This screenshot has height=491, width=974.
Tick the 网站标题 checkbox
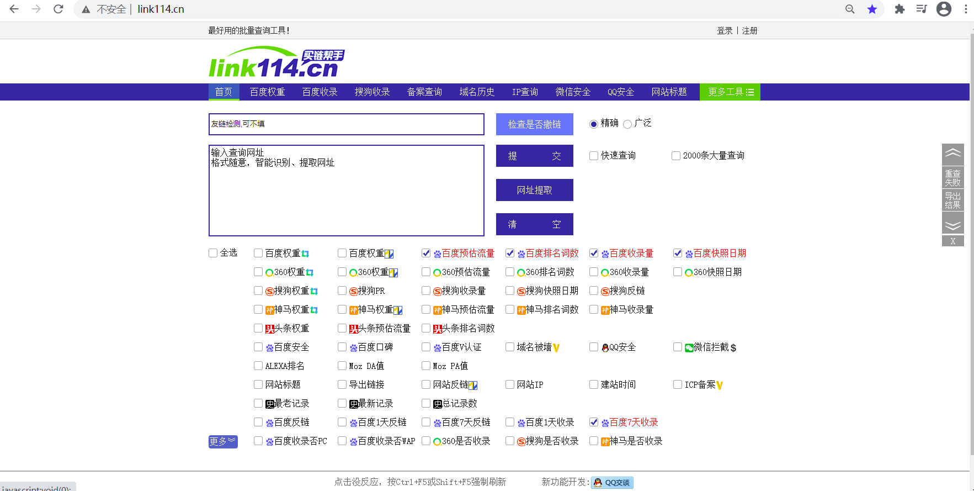[x=258, y=384]
